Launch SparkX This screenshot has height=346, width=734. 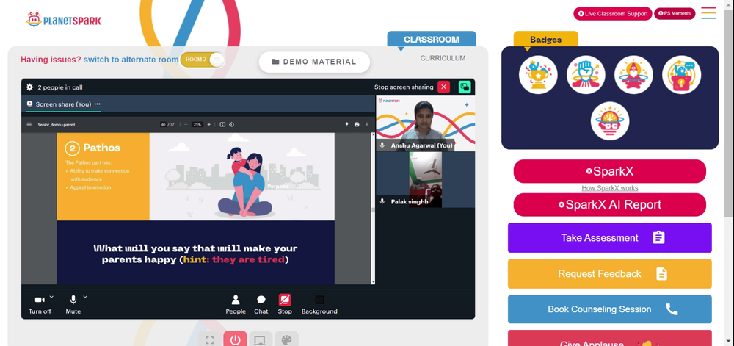tap(609, 171)
